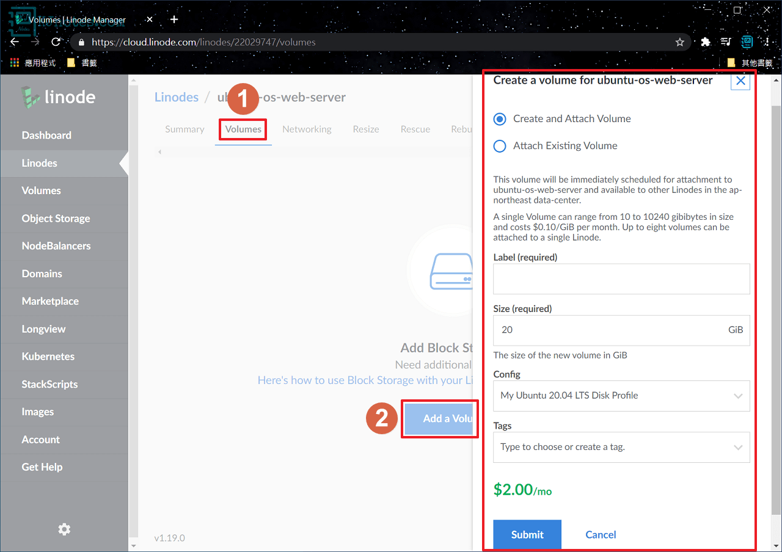The width and height of the screenshot is (782, 552).
Task: Switch to the Networking tab
Action: (x=307, y=129)
